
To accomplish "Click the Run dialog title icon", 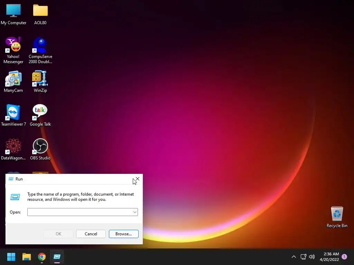I will [11, 179].
